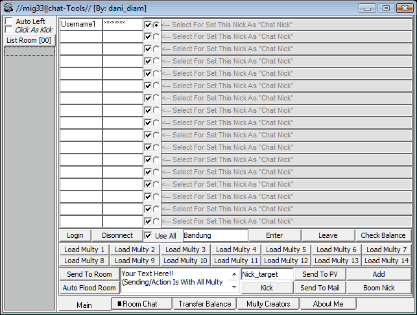Enable the Auto Left checkbox

click(9, 21)
